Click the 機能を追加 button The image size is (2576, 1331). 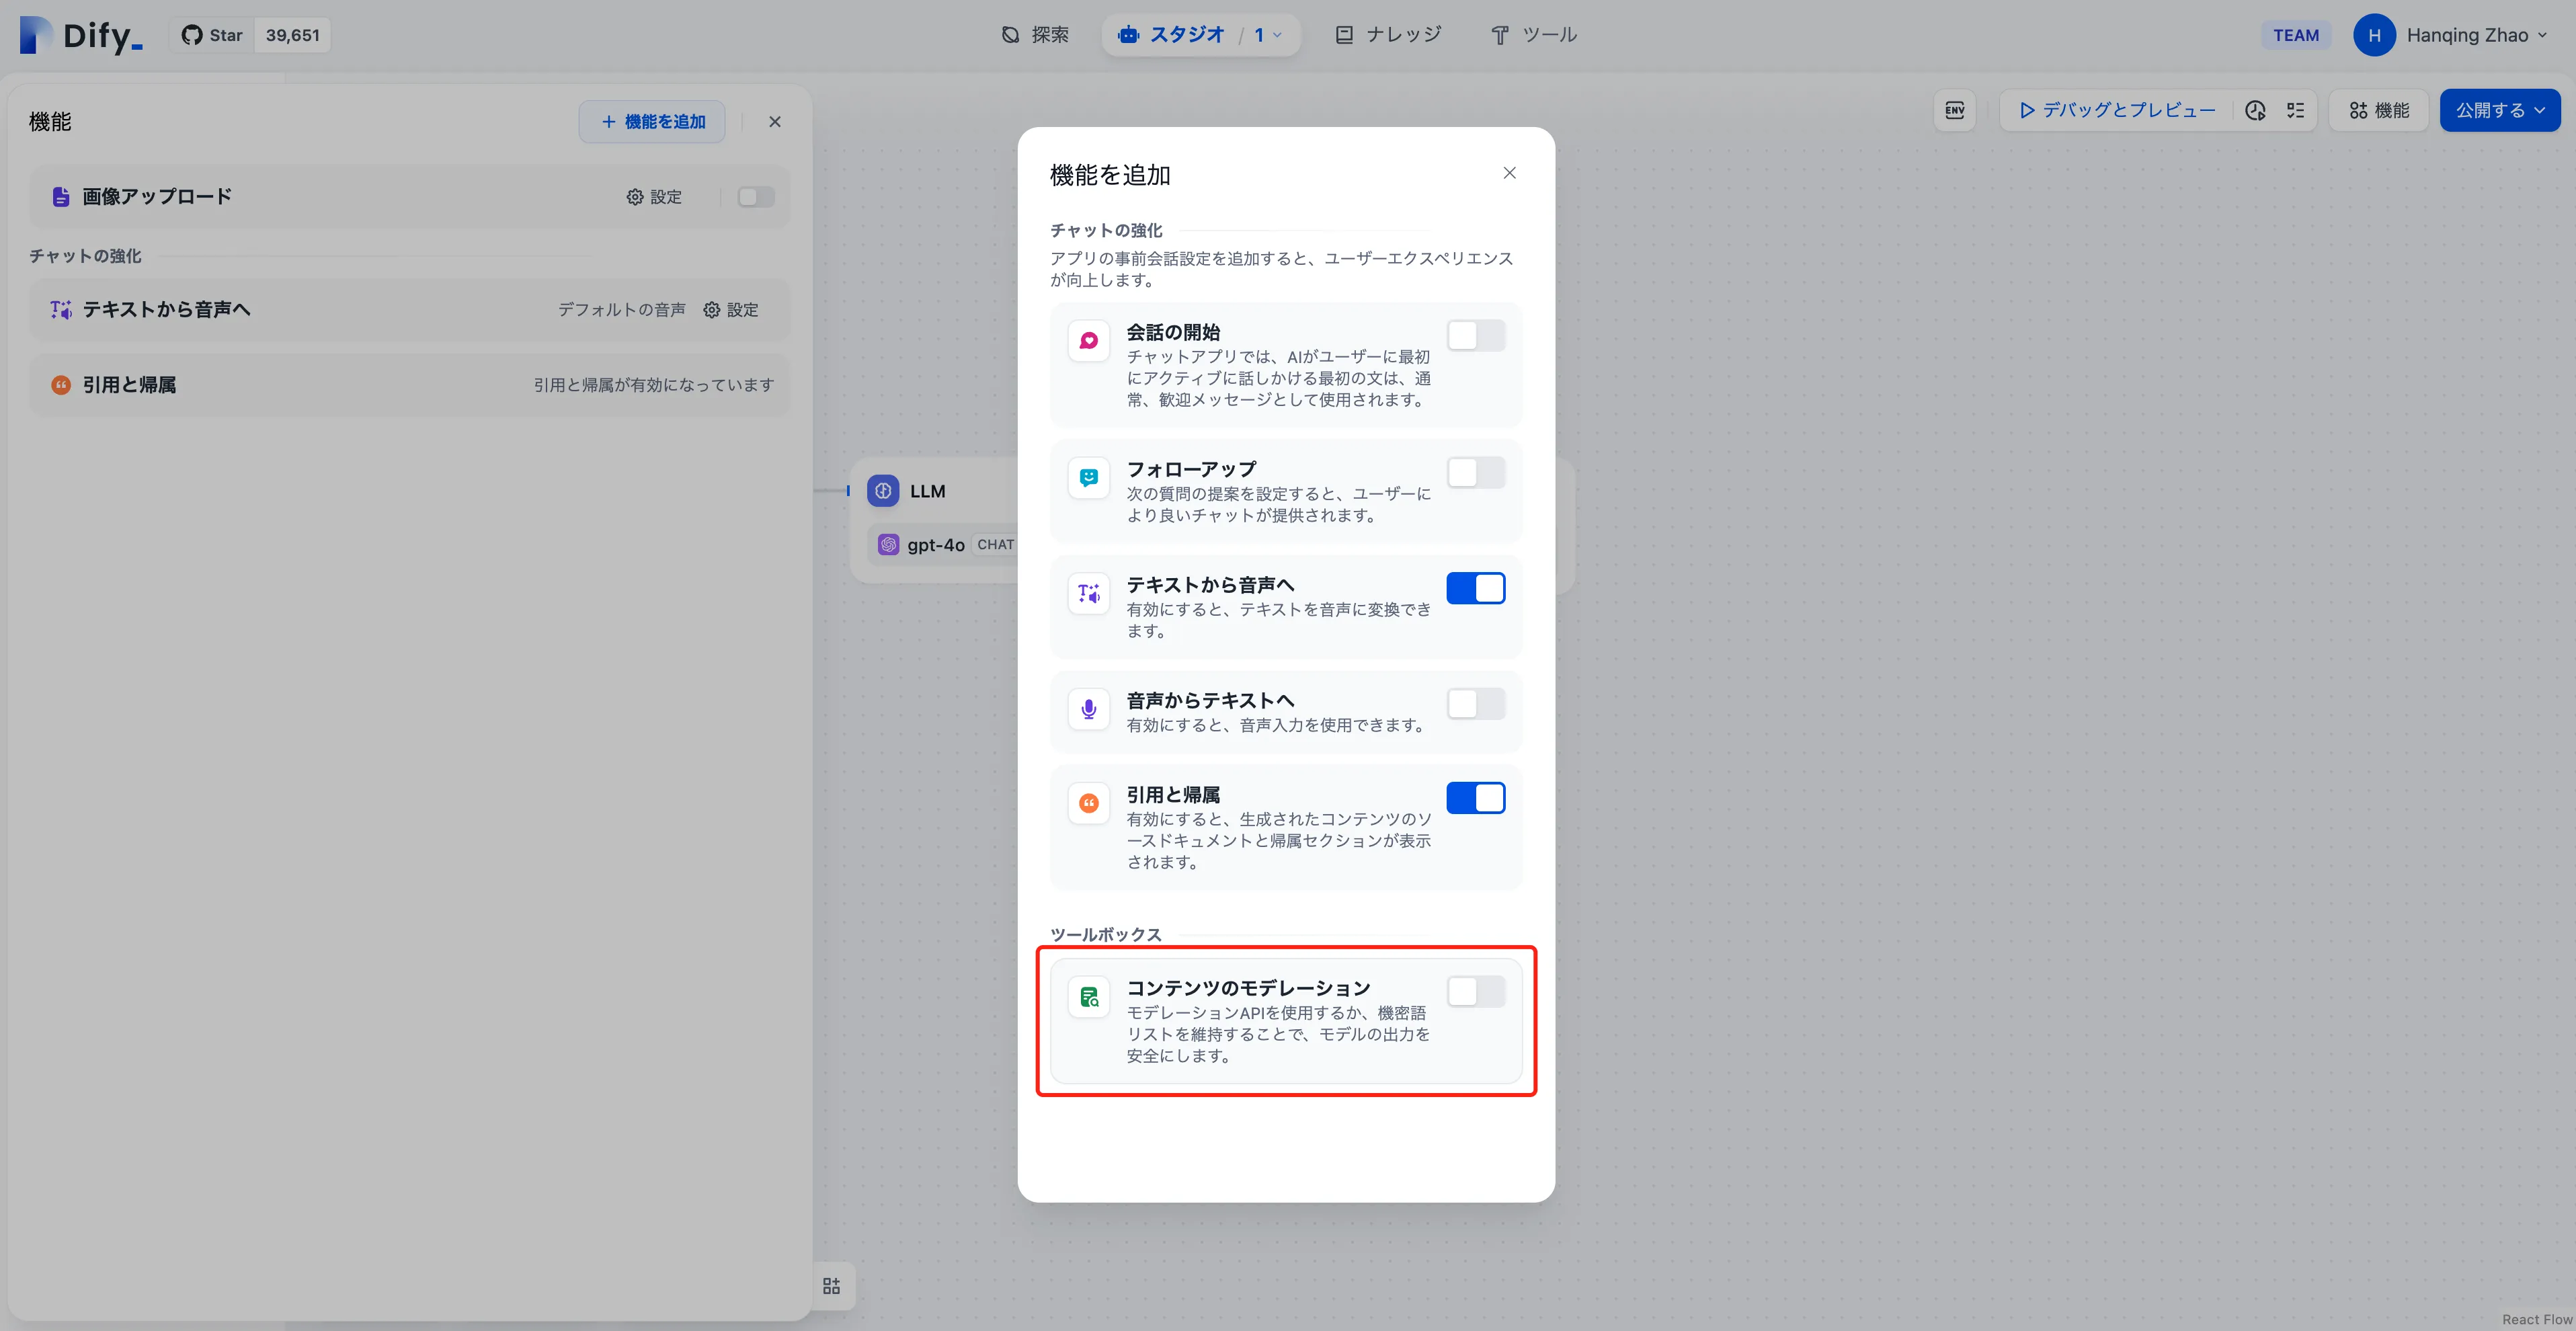pos(652,122)
